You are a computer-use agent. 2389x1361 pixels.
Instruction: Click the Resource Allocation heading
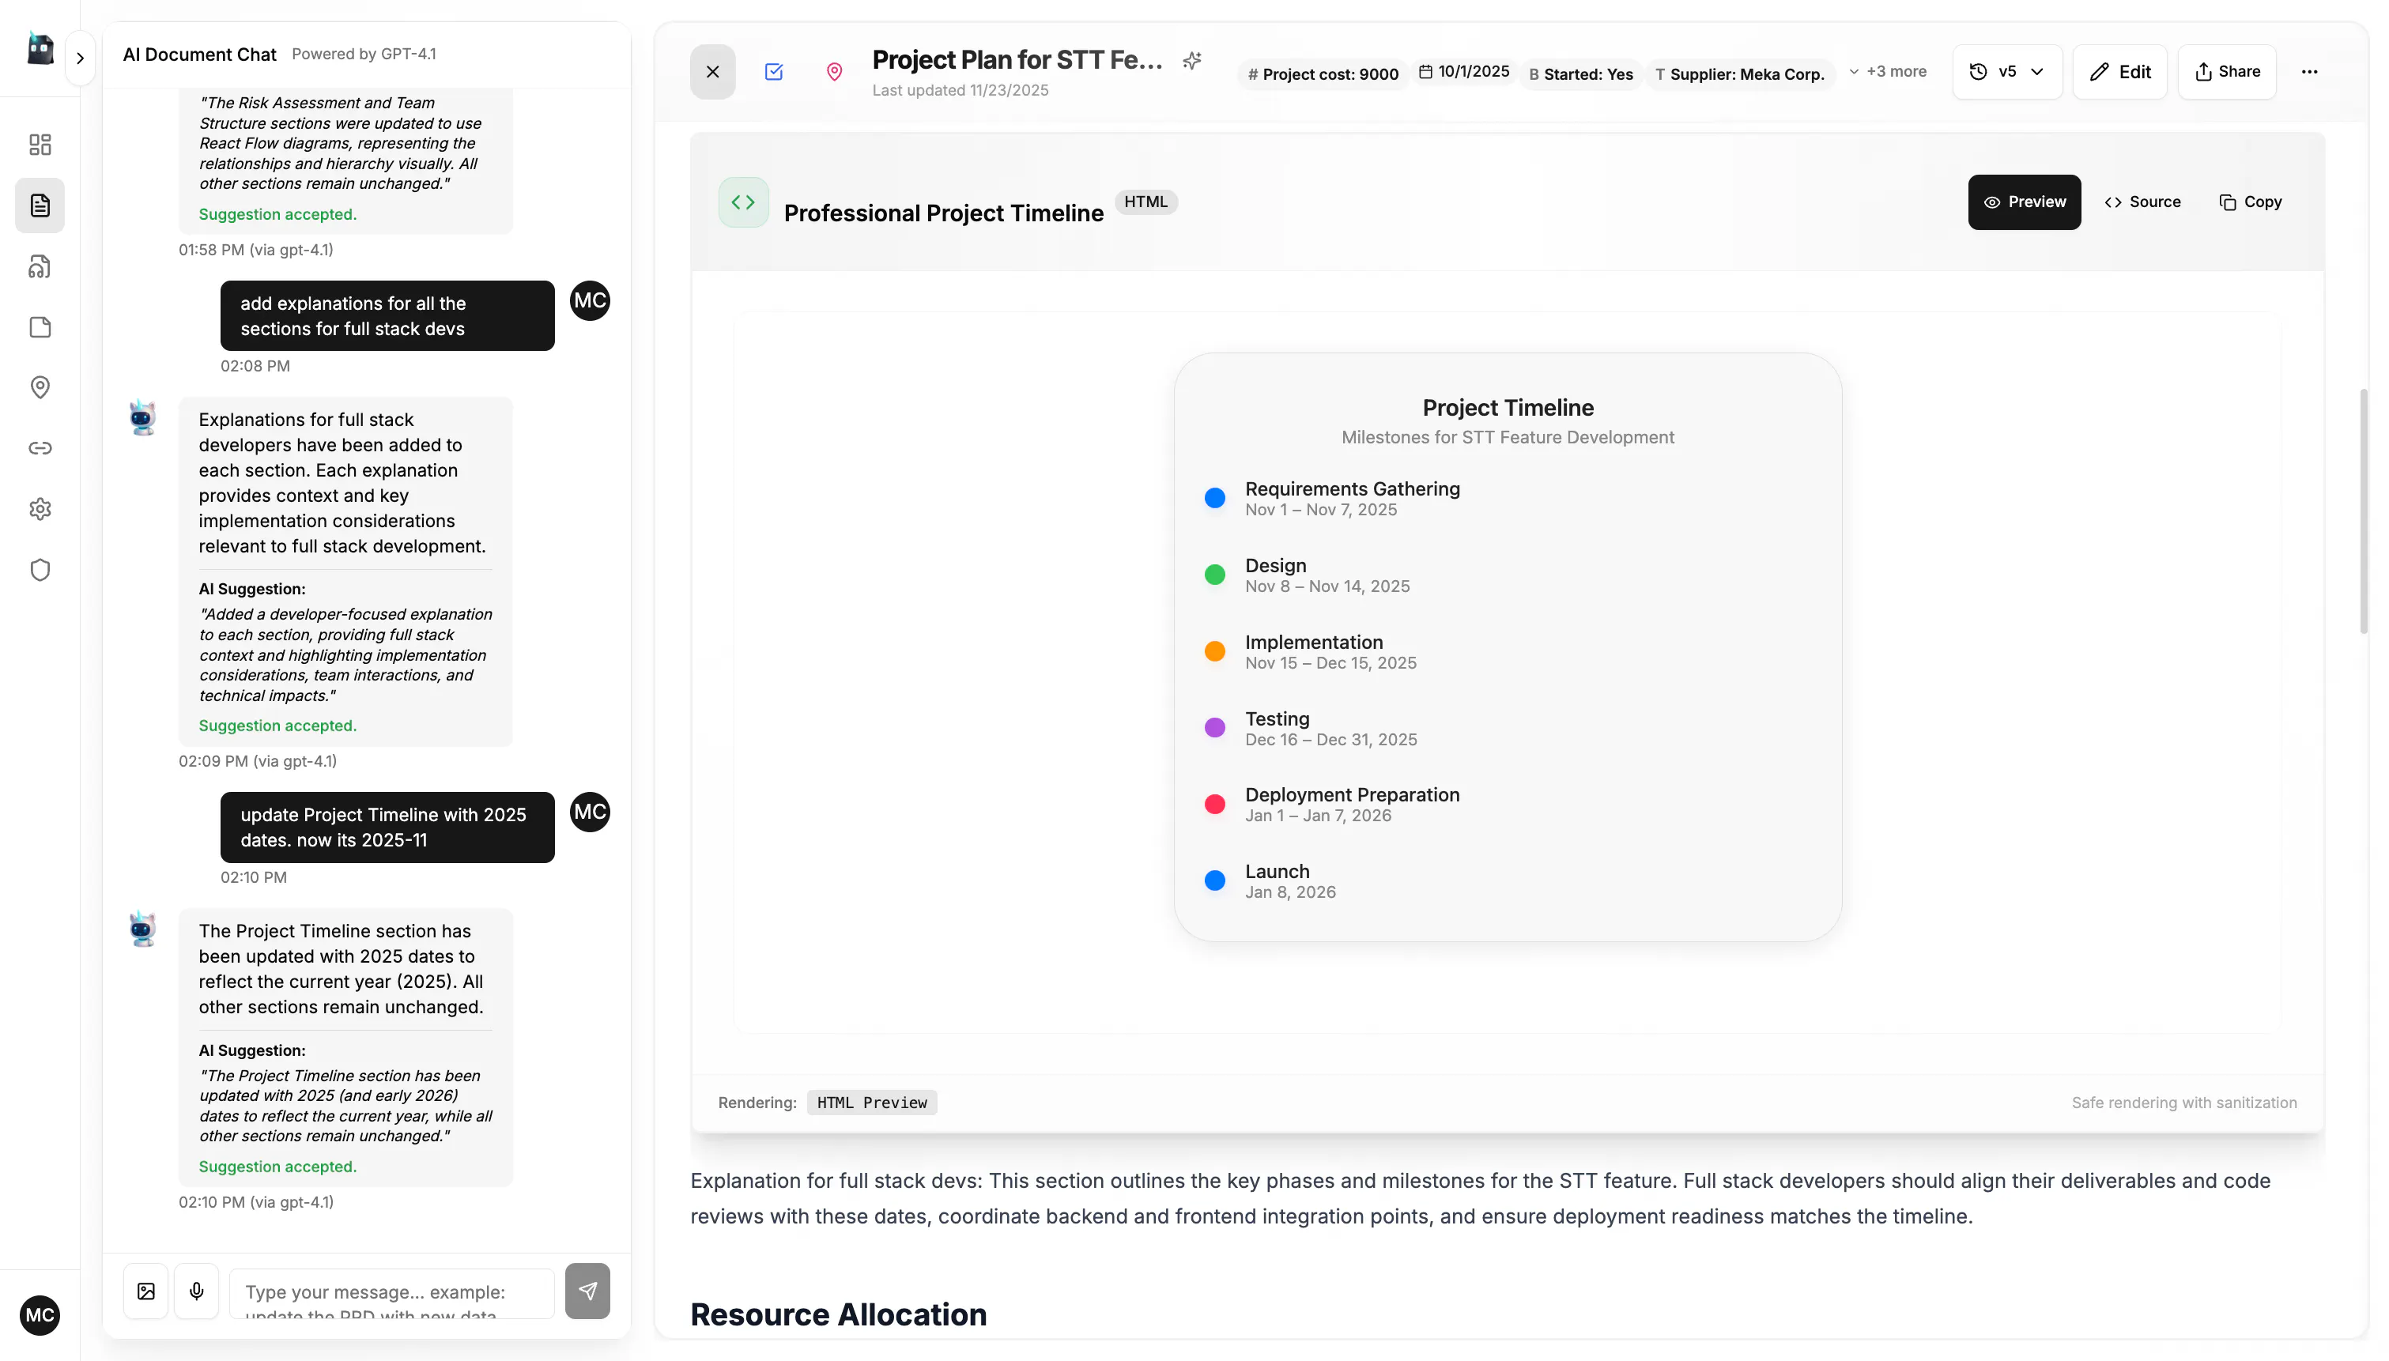(837, 1314)
